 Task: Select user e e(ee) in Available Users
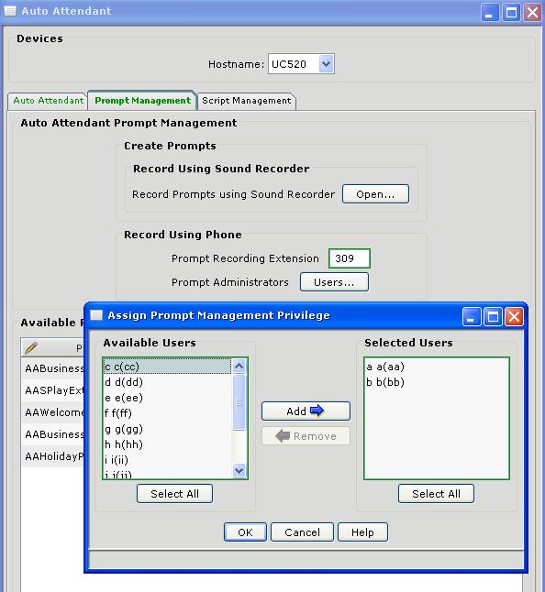pyautogui.click(x=167, y=398)
